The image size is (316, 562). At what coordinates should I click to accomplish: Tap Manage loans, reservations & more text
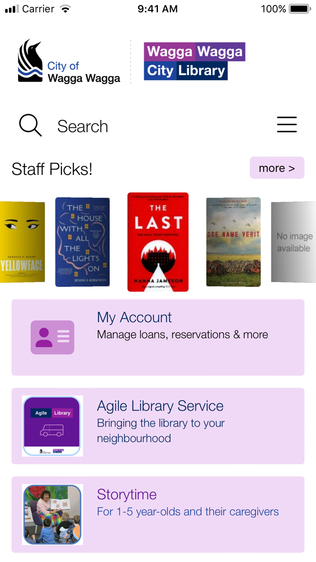pos(182,335)
